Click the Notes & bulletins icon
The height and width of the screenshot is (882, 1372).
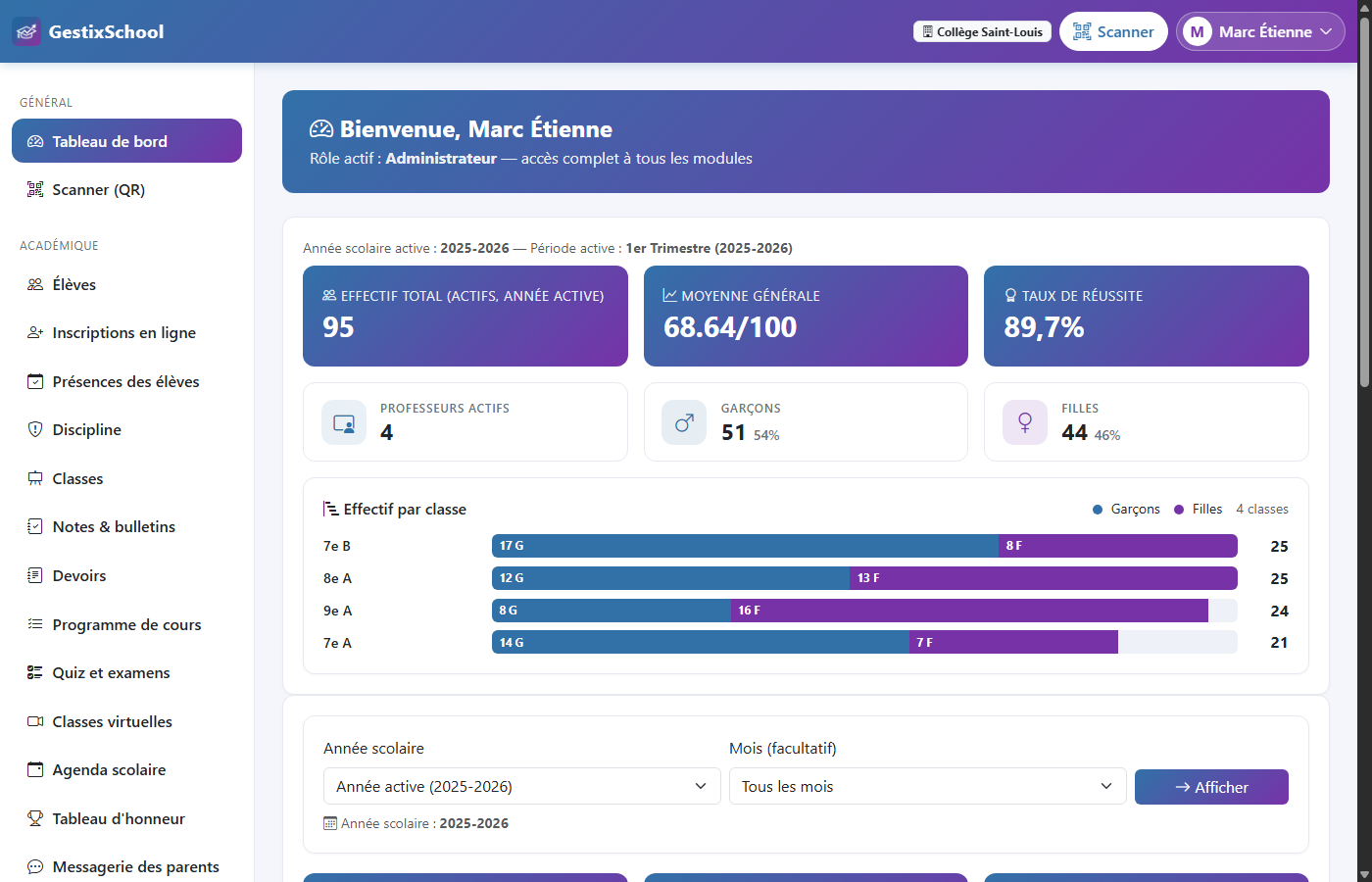35,527
